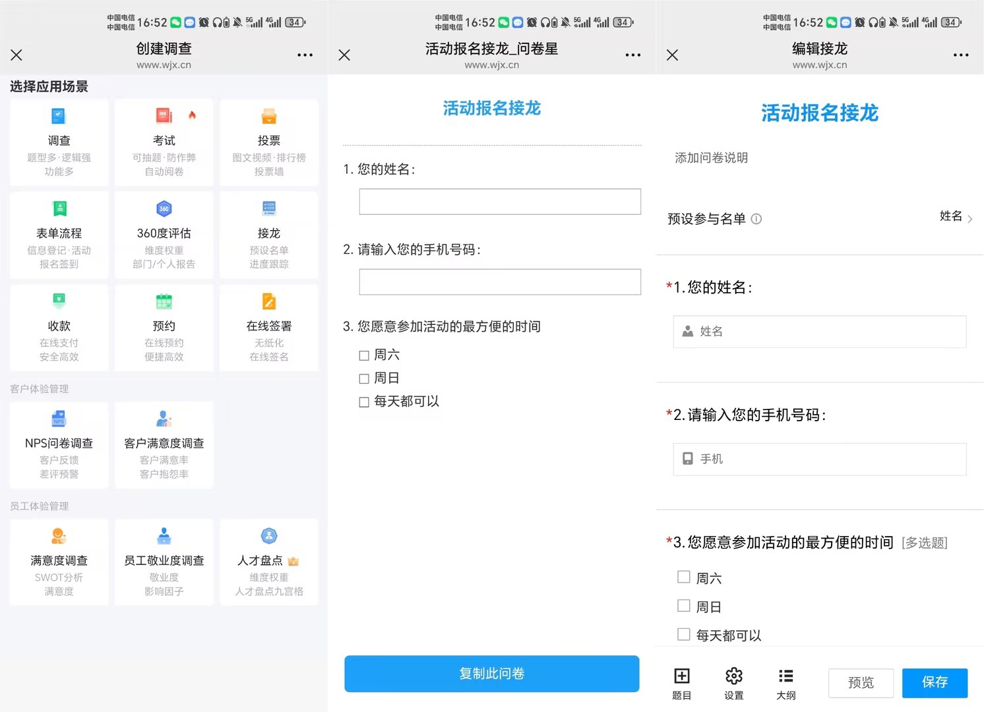Expand the 预设参与名单 姓名 chevron
The width and height of the screenshot is (984, 712).
(969, 219)
